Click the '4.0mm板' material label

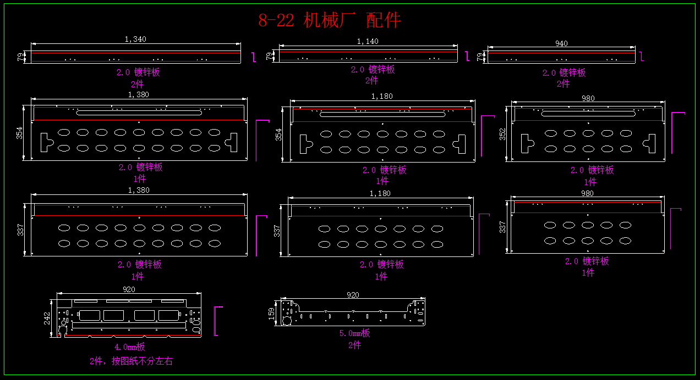point(130,347)
